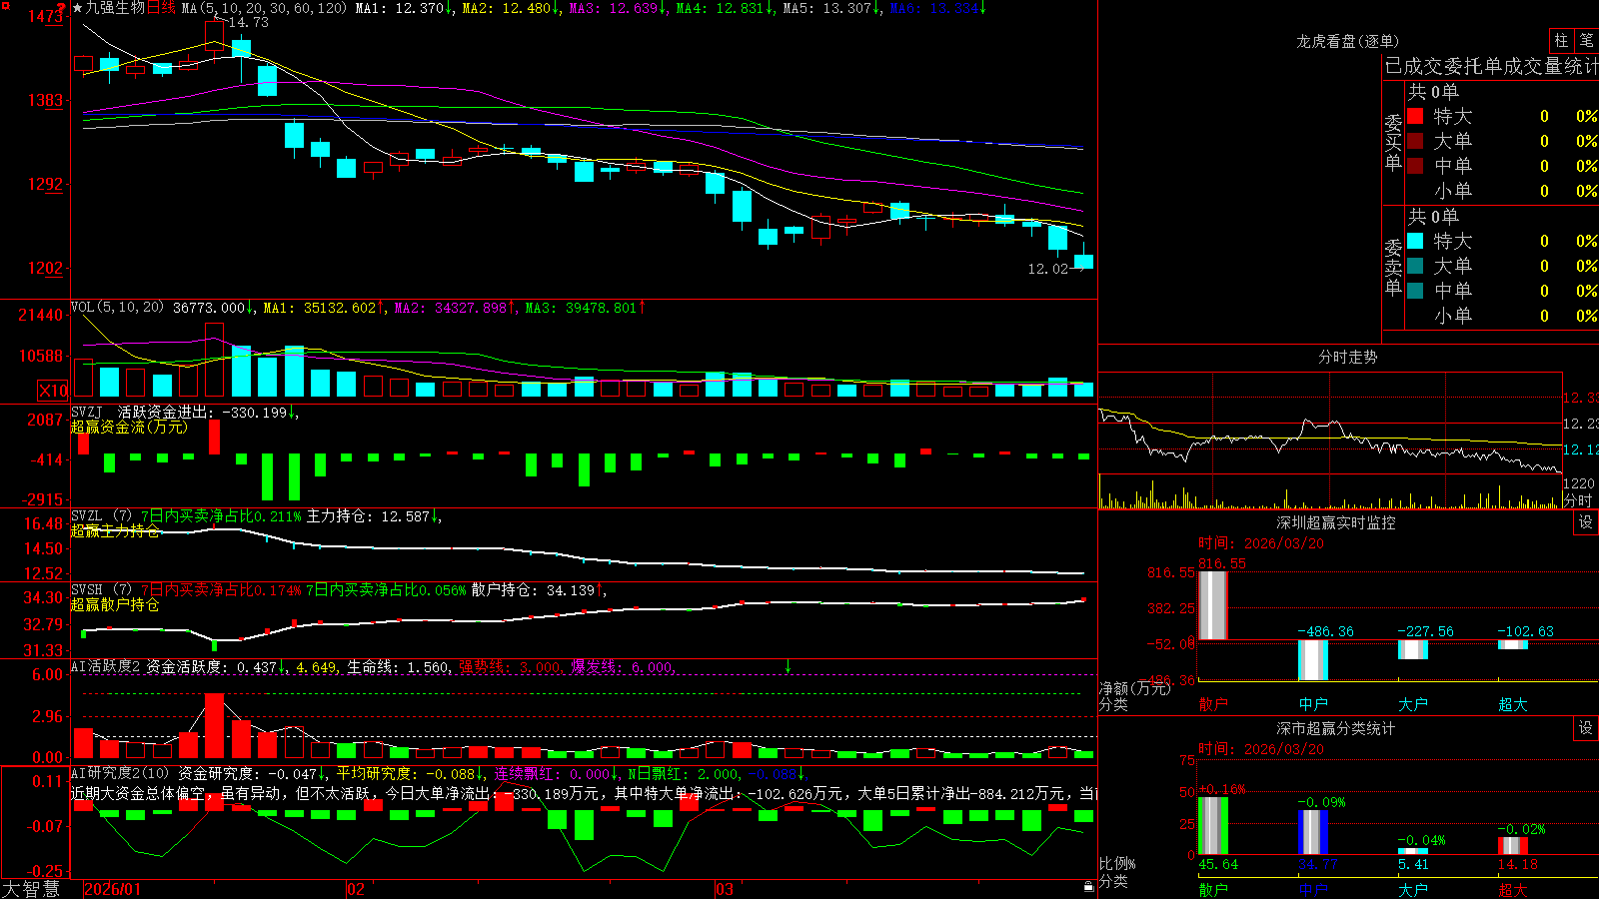
Task: Click the 分时走势 panel title
Action: 1348,357
